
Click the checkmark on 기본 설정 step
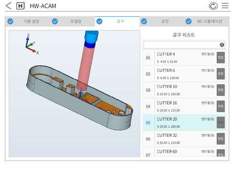(10, 21)
